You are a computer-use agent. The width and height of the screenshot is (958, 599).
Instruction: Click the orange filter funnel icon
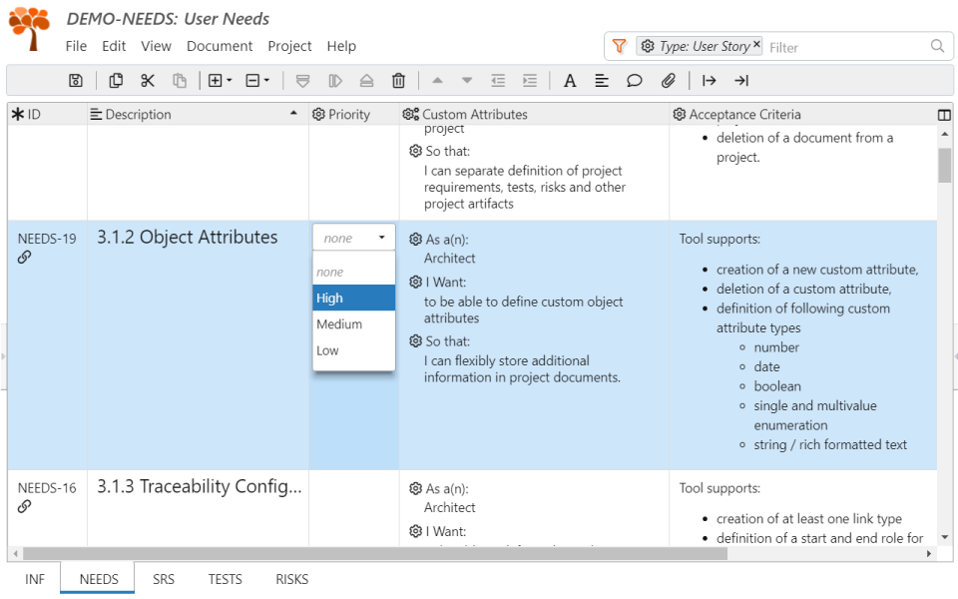point(619,46)
